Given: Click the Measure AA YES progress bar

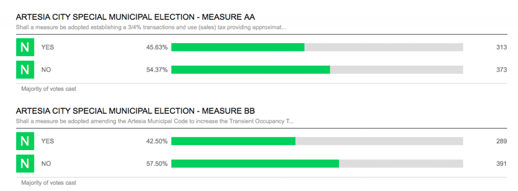Looking at the screenshot, I should click(x=317, y=47).
